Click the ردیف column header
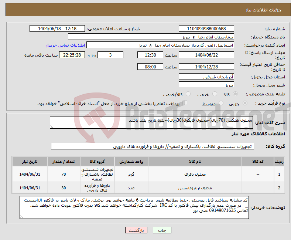Screen dimensions: 291x240 [x=279, y=162]
